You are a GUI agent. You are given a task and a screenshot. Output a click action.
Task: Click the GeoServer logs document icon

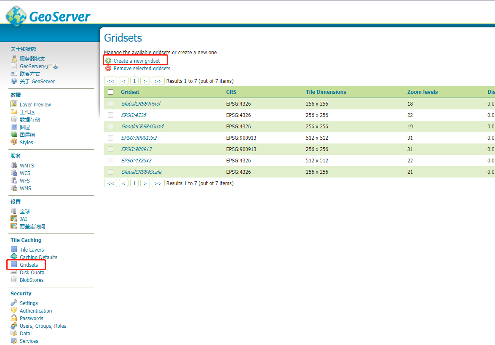(14, 66)
